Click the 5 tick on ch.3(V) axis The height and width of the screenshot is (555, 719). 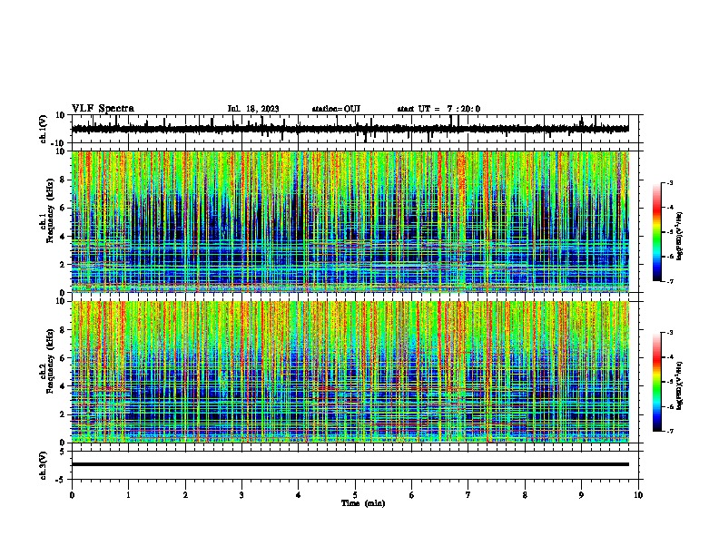(x=63, y=451)
